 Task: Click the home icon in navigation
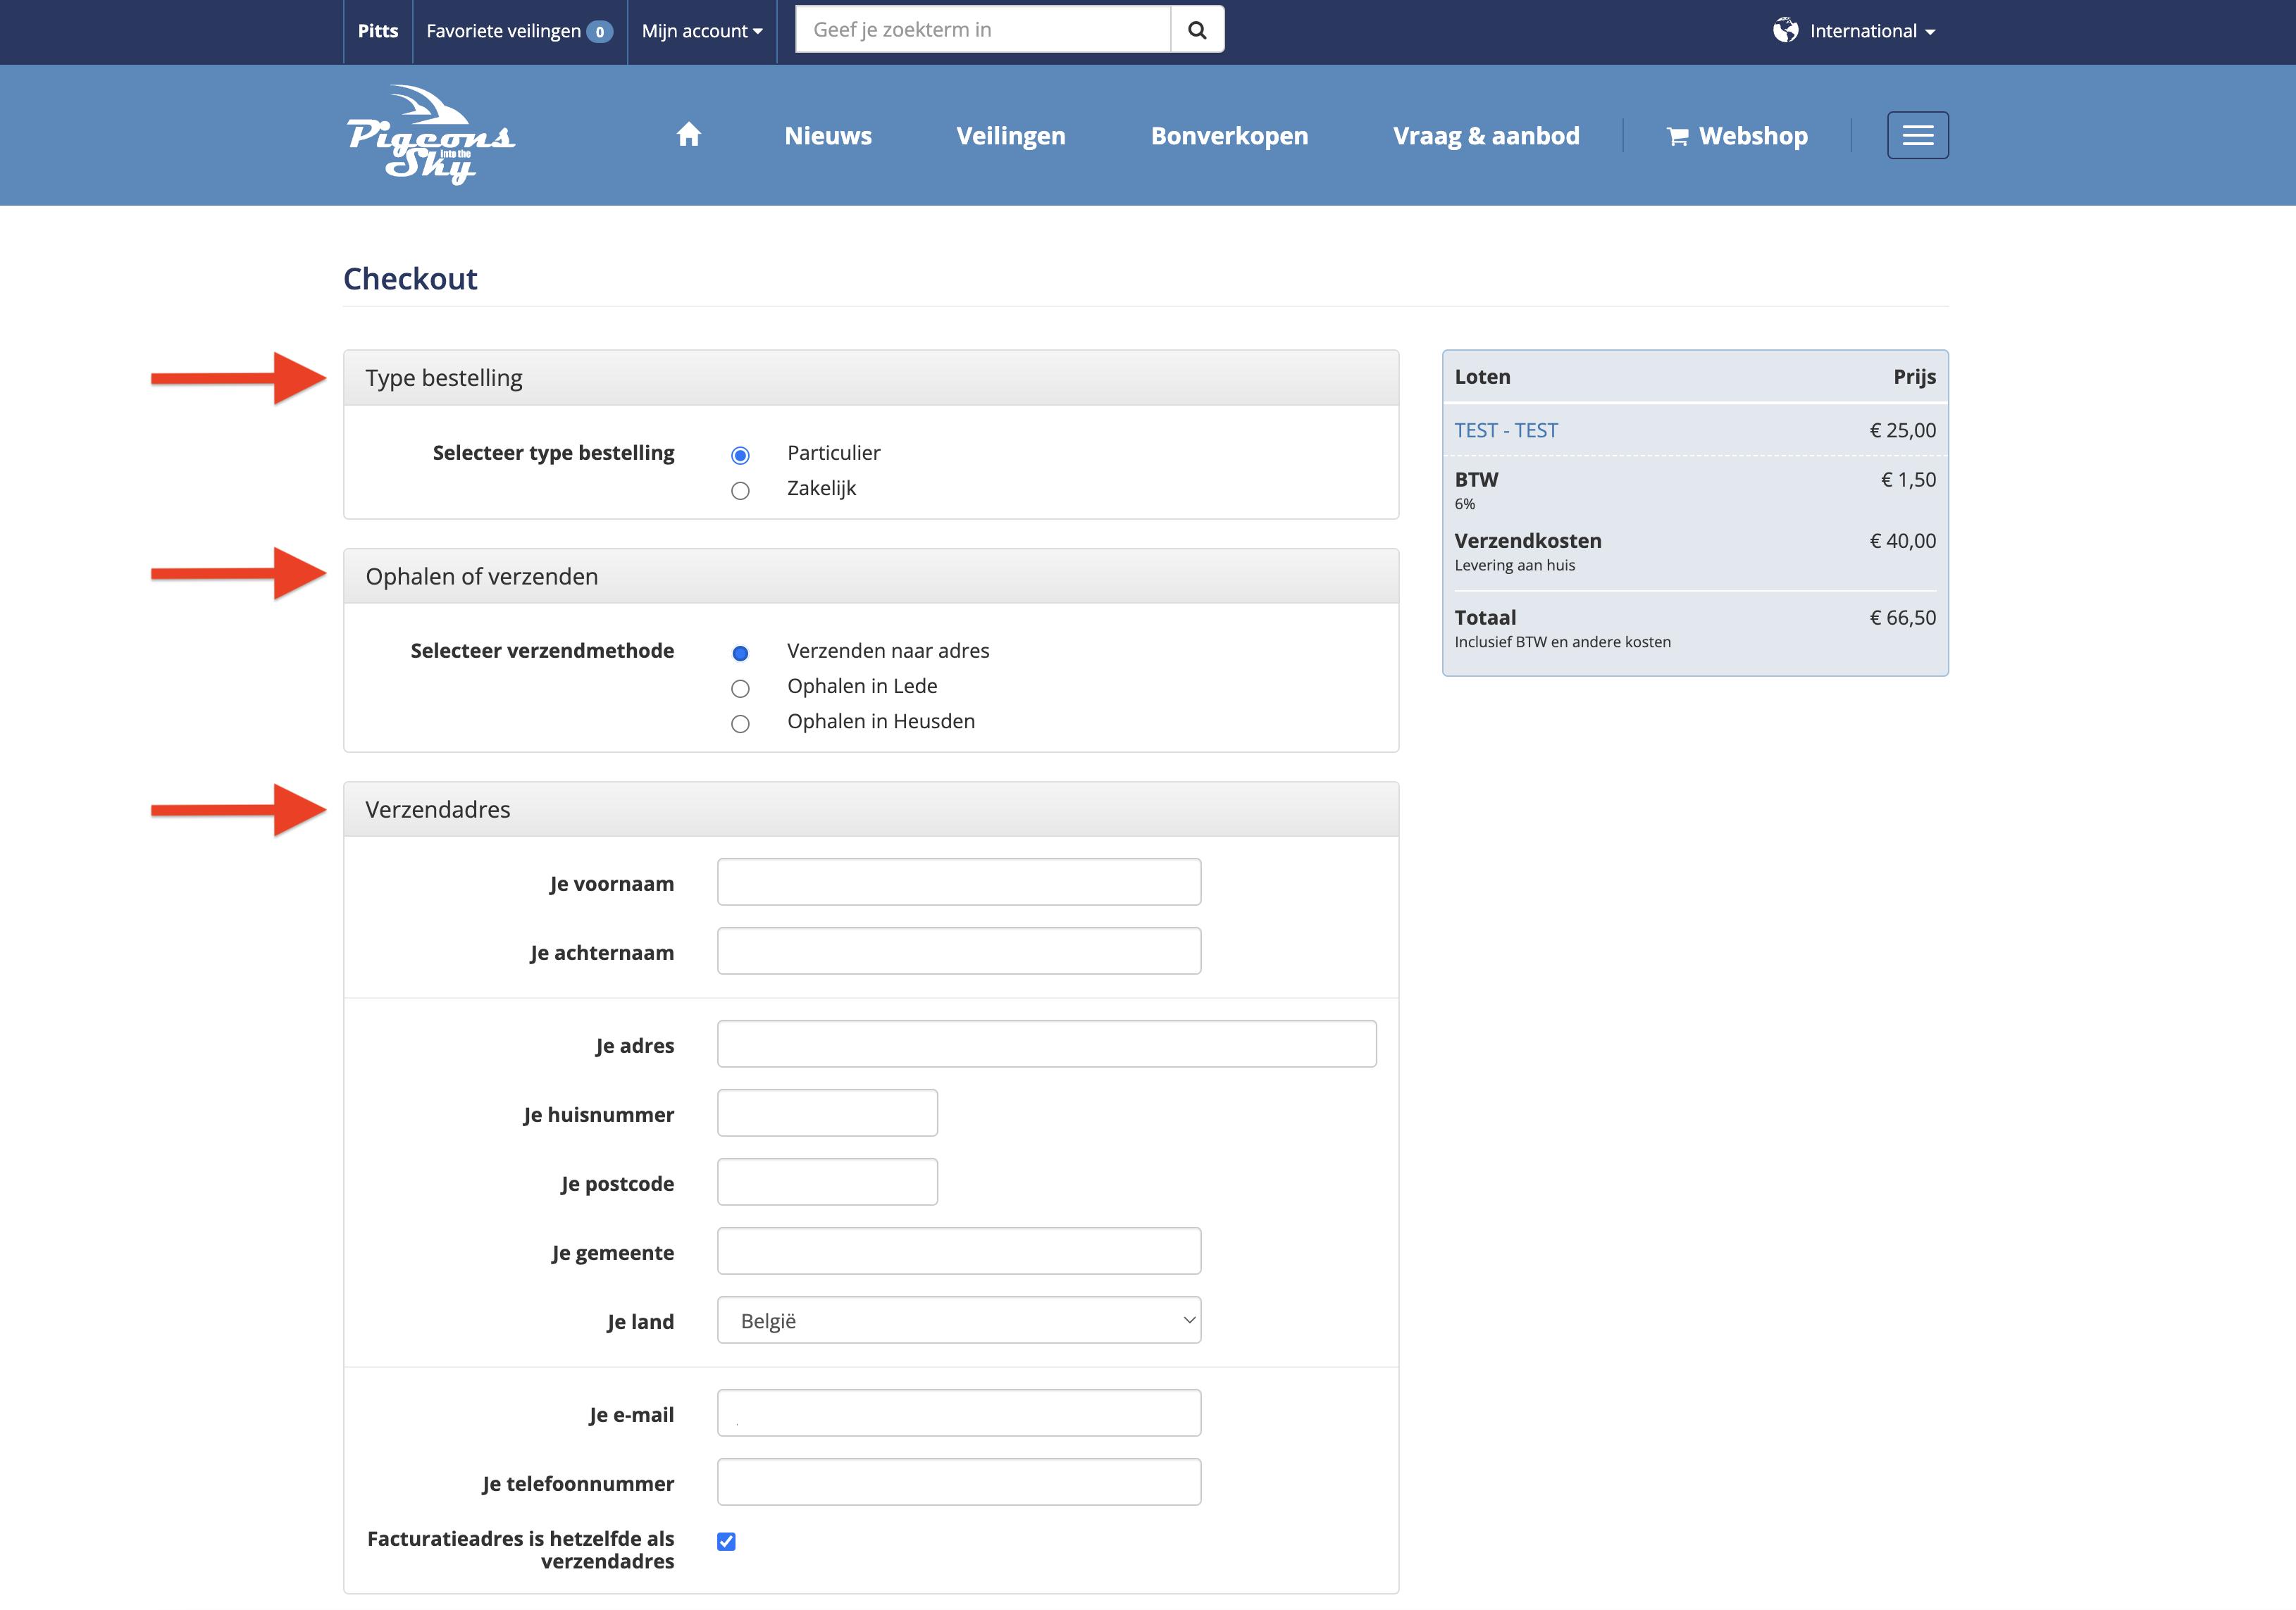pyautogui.click(x=688, y=134)
